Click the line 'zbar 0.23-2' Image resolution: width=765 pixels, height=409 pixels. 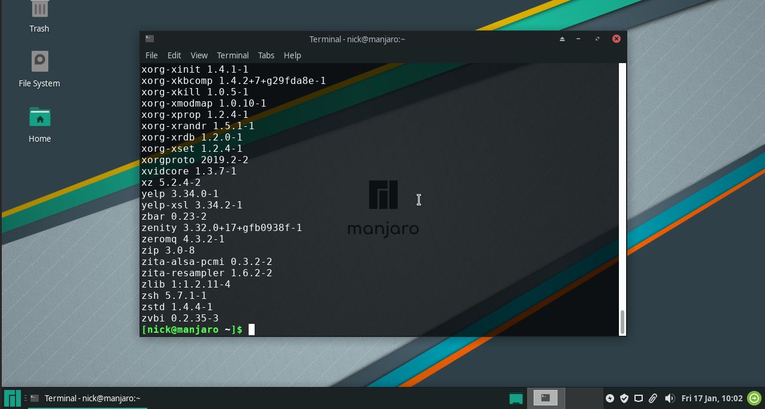tap(174, 217)
